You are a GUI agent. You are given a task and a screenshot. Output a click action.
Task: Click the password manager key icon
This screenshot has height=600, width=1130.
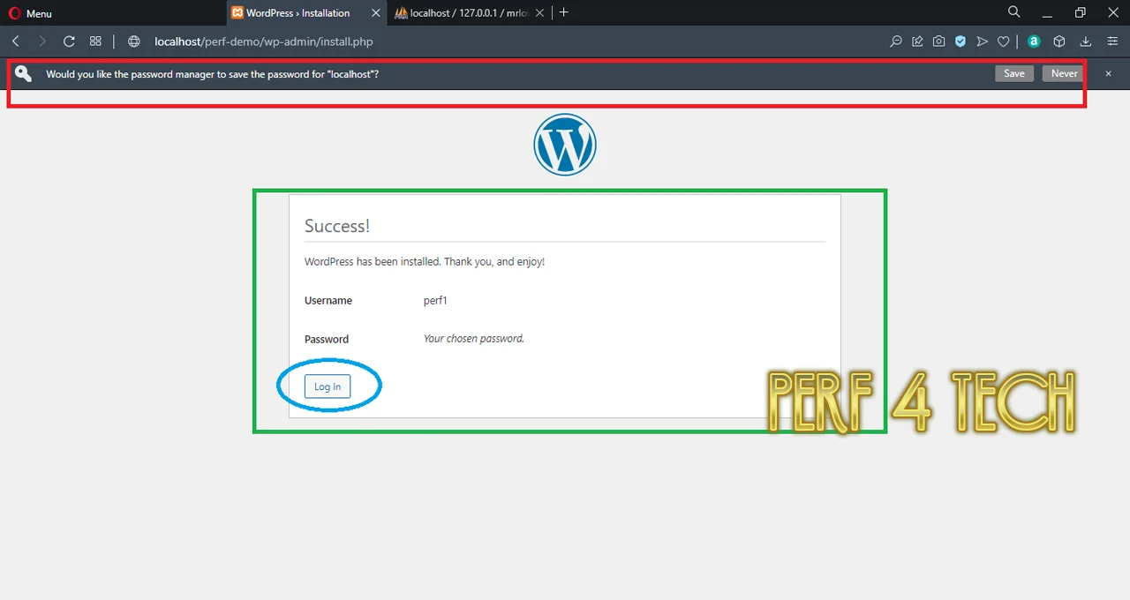coord(23,74)
